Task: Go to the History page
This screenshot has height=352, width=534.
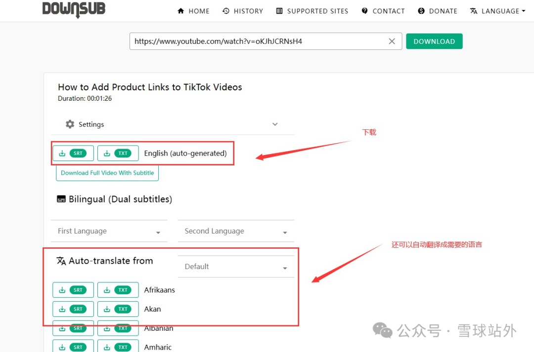Action: click(x=243, y=11)
